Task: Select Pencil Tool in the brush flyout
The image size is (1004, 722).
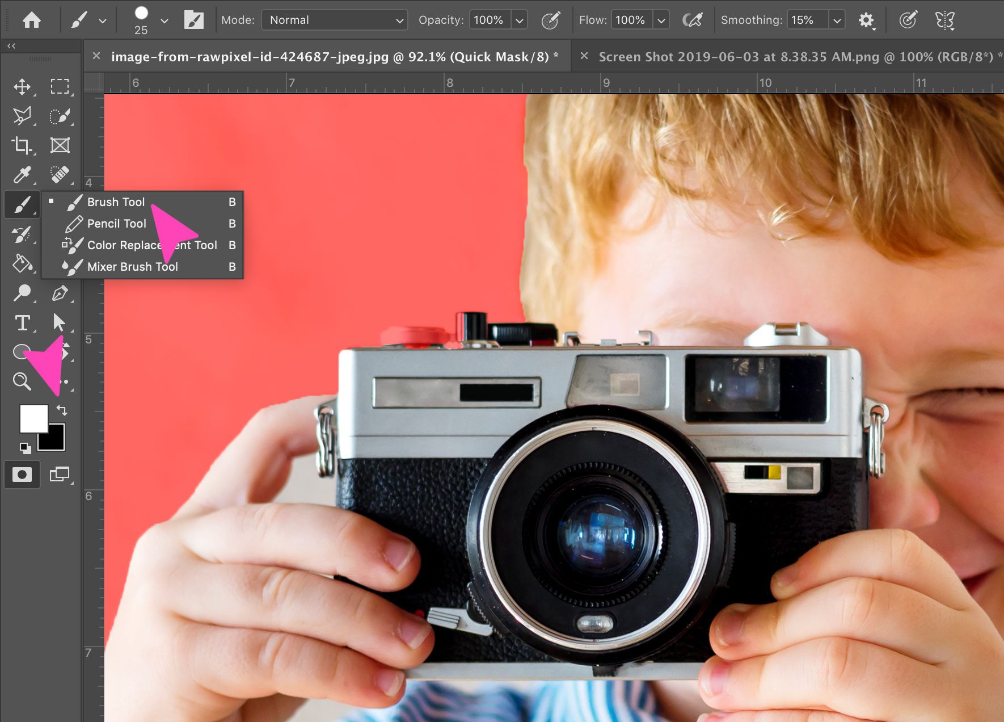Action: point(116,223)
